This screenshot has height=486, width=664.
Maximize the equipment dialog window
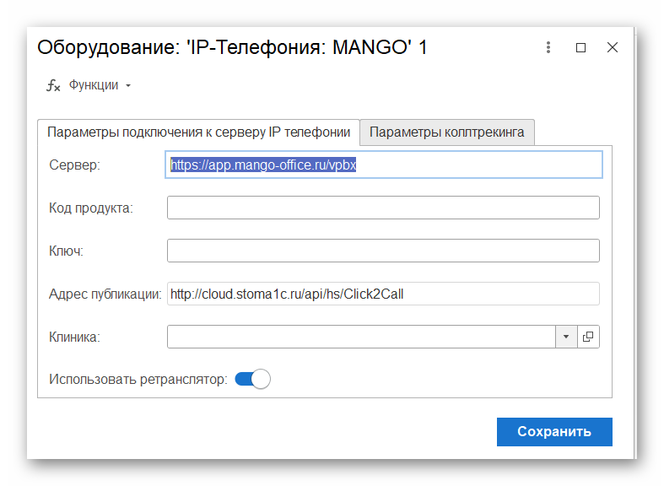tap(581, 47)
